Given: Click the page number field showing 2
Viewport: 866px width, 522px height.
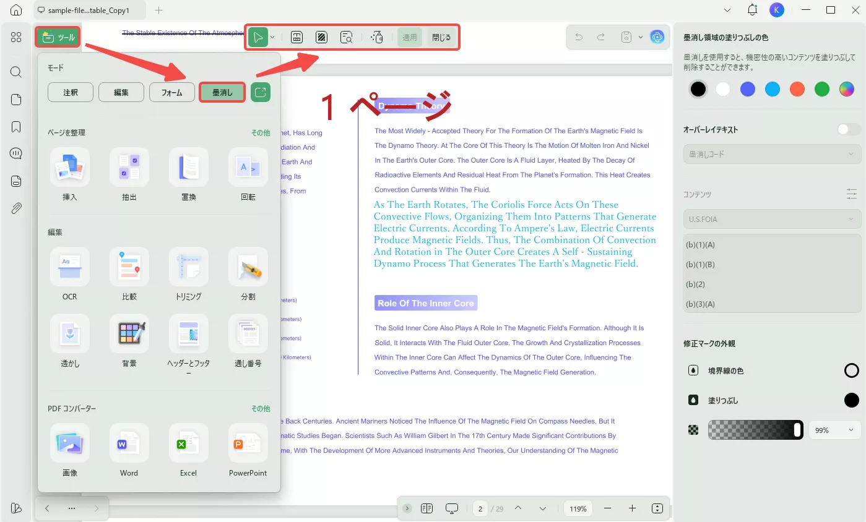Looking at the screenshot, I should coord(480,508).
